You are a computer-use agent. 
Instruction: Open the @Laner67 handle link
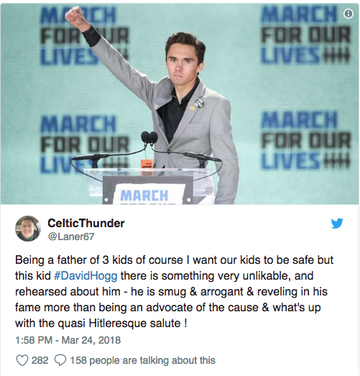[71, 237]
